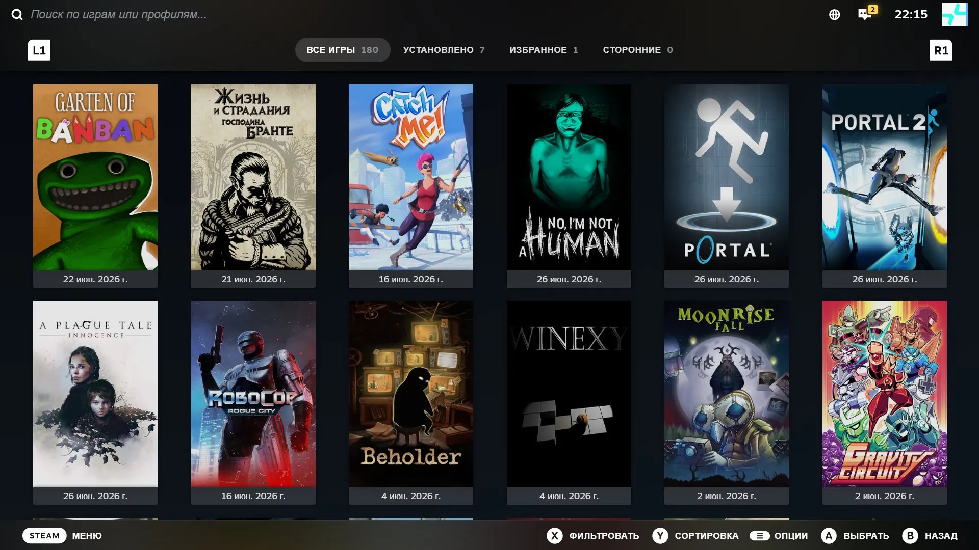This screenshot has width=979, height=550.
Task: Open Moonrise Fall game cover
Action: 727,394
